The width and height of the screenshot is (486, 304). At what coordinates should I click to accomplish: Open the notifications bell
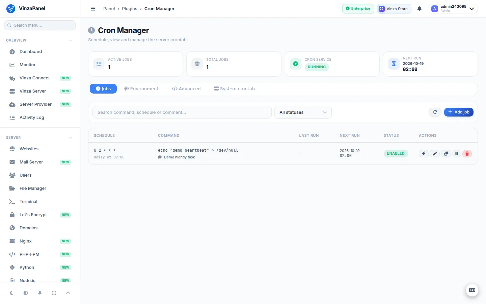click(419, 9)
